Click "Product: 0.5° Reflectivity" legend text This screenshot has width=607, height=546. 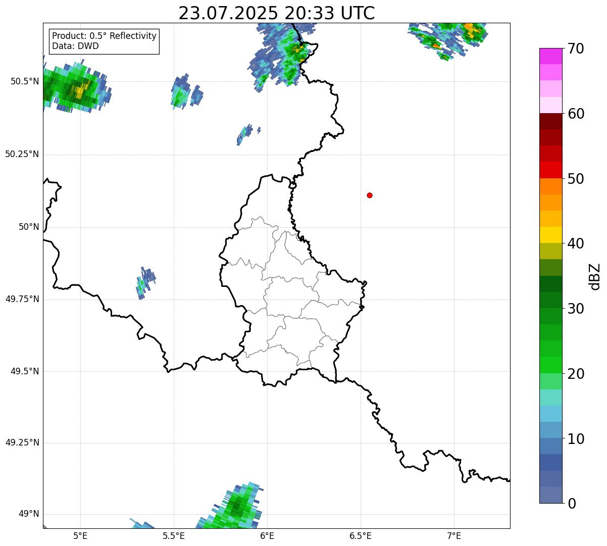104,36
